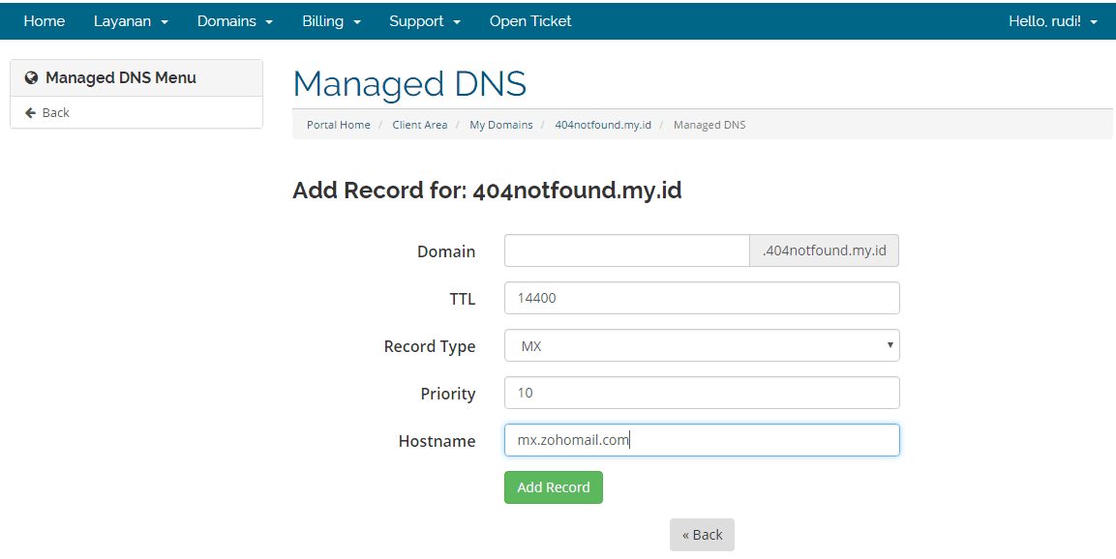
Task: Open the Domains dropdown menu
Action: click(234, 20)
